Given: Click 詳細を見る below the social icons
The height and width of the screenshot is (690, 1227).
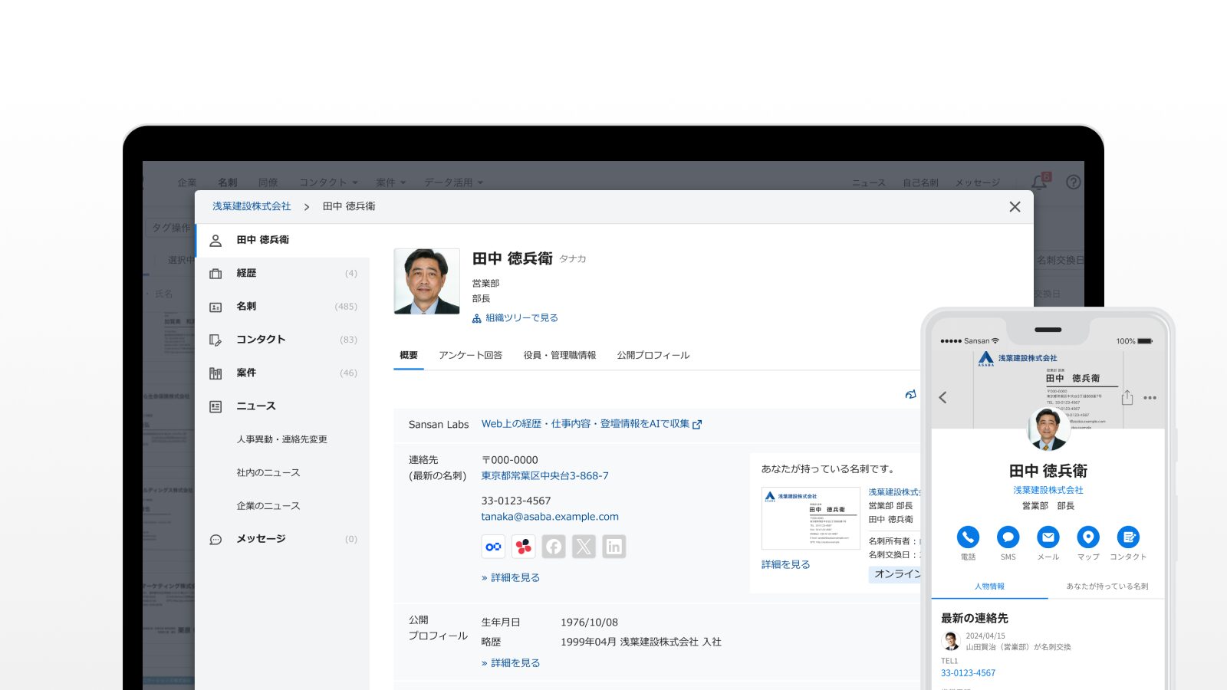Looking at the screenshot, I should tap(511, 578).
